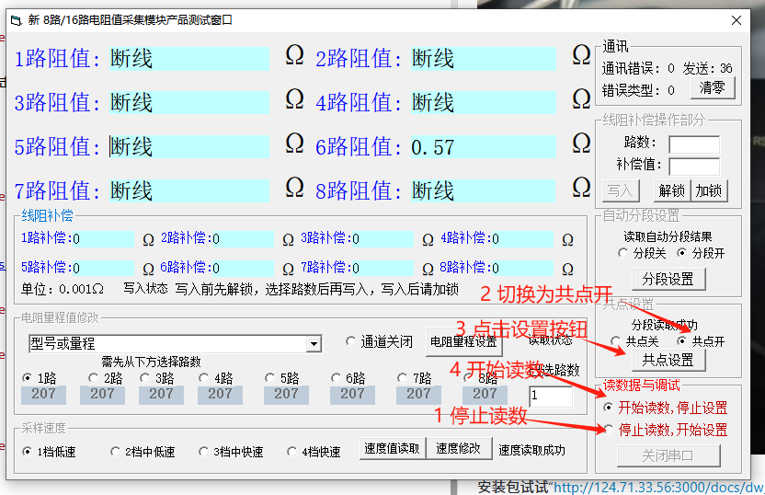
Task: Click the 1路阻值 value field
Action: [188, 59]
